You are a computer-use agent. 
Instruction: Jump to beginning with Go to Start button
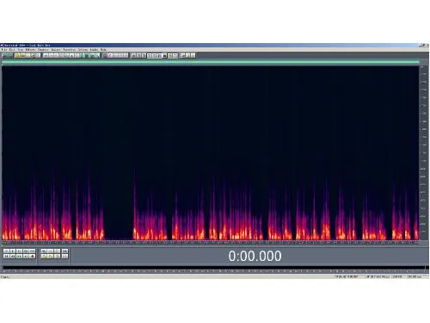(6, 256)
